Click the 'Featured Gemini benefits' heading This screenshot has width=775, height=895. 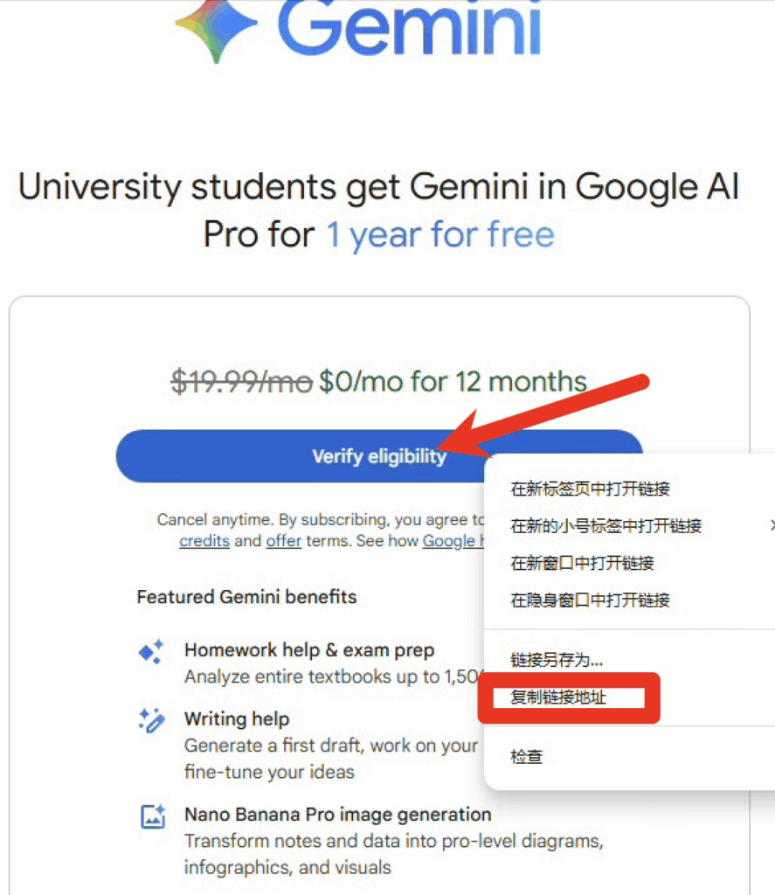point(246,597)
